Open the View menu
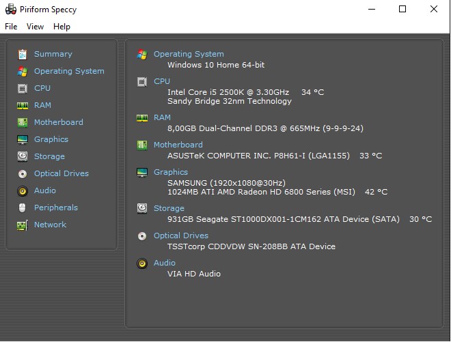Viewport: 451px width, 342px height. tap(35, 27)
